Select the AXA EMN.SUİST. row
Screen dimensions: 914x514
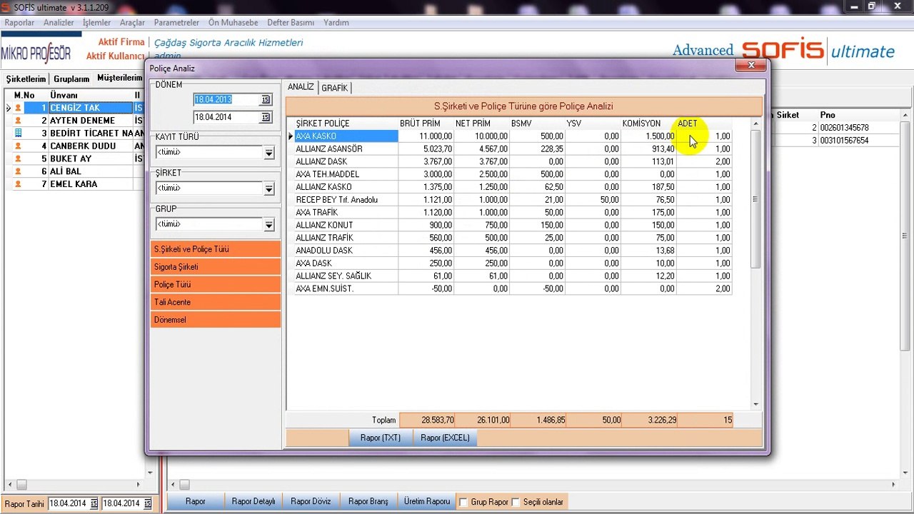[x=513, y=289]
